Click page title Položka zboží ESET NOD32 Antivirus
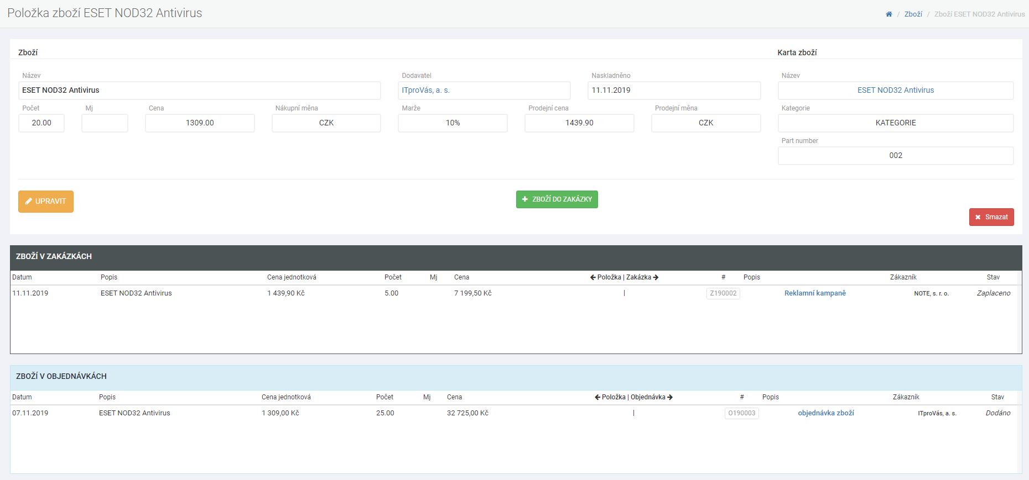 (x=105, y=13)
